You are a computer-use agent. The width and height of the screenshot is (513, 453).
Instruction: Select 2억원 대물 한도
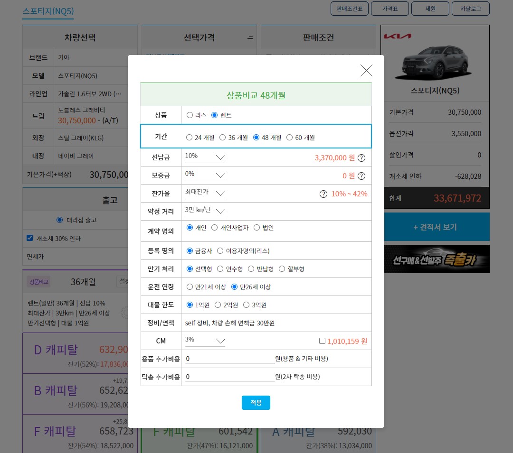pyautogui.click(x=218, y=305)
